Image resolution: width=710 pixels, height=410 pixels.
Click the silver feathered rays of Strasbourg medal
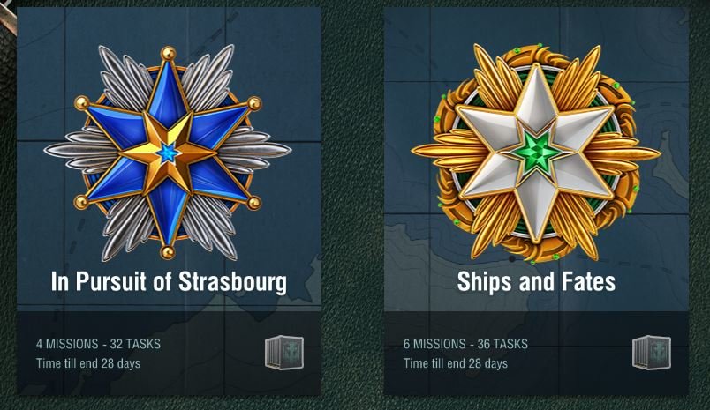pos(258,151)
